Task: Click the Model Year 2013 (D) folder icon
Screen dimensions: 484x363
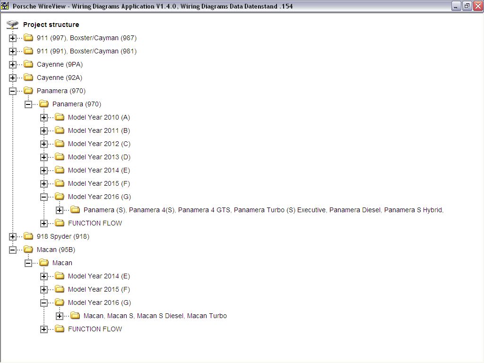Action: 60,157
